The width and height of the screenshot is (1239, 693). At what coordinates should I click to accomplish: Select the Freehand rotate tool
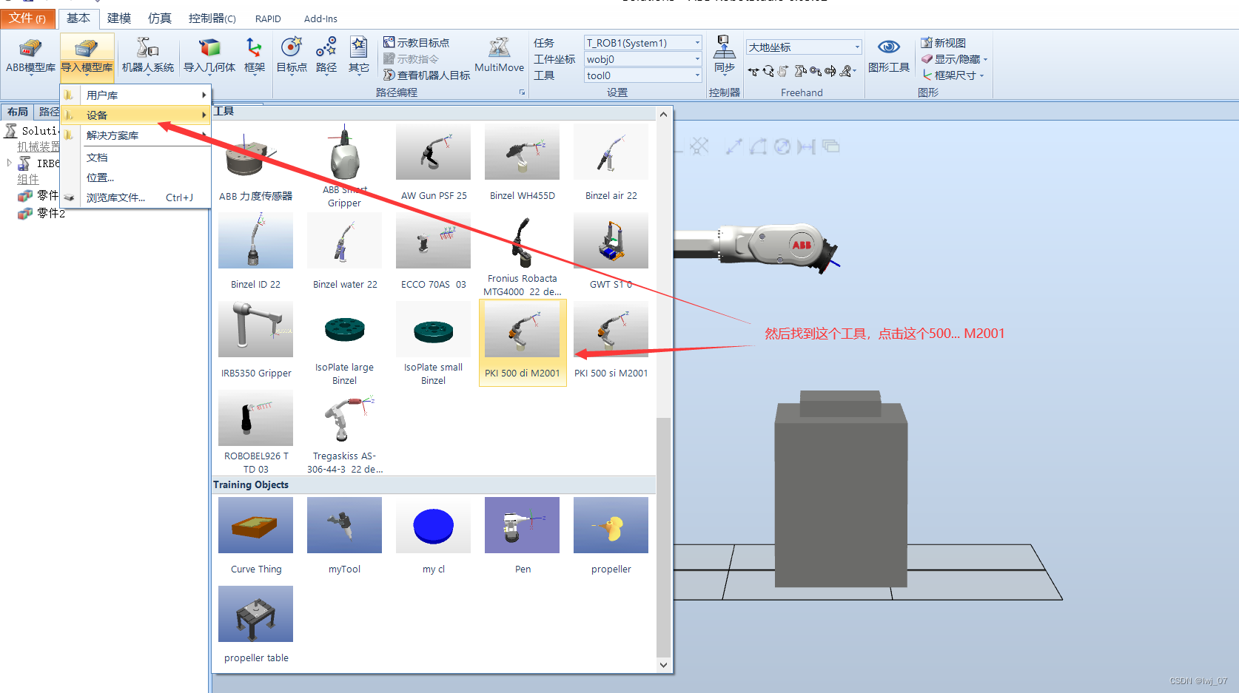point(768,72)
